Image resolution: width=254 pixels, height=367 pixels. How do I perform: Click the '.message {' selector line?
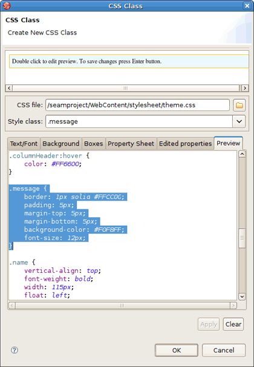[28, 188]
